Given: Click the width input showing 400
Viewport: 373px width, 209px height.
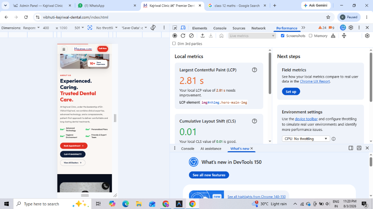Looking at the screenshot, I should click(46, 28).
